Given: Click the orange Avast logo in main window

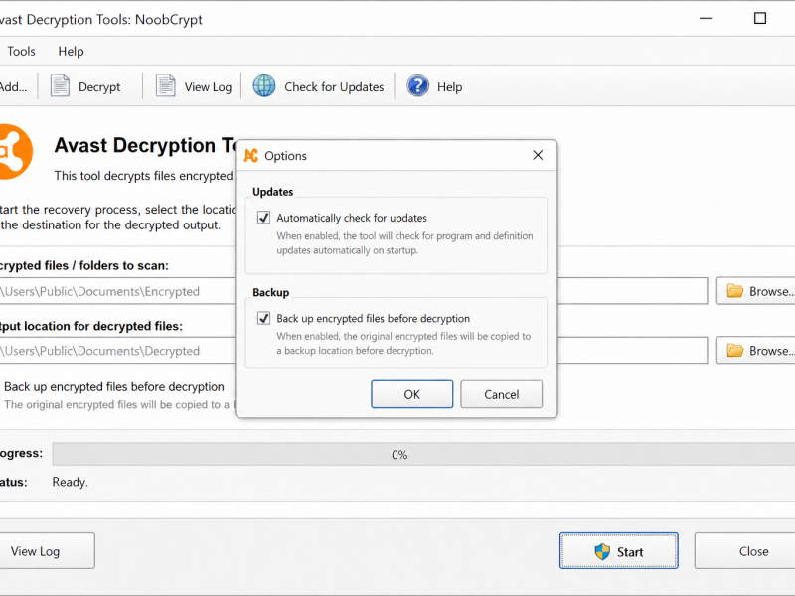Looking at the screenshot, I should 15,152.
